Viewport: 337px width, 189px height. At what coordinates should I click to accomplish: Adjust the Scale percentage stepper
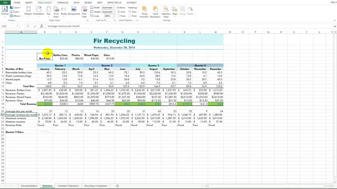pos(114,16)
